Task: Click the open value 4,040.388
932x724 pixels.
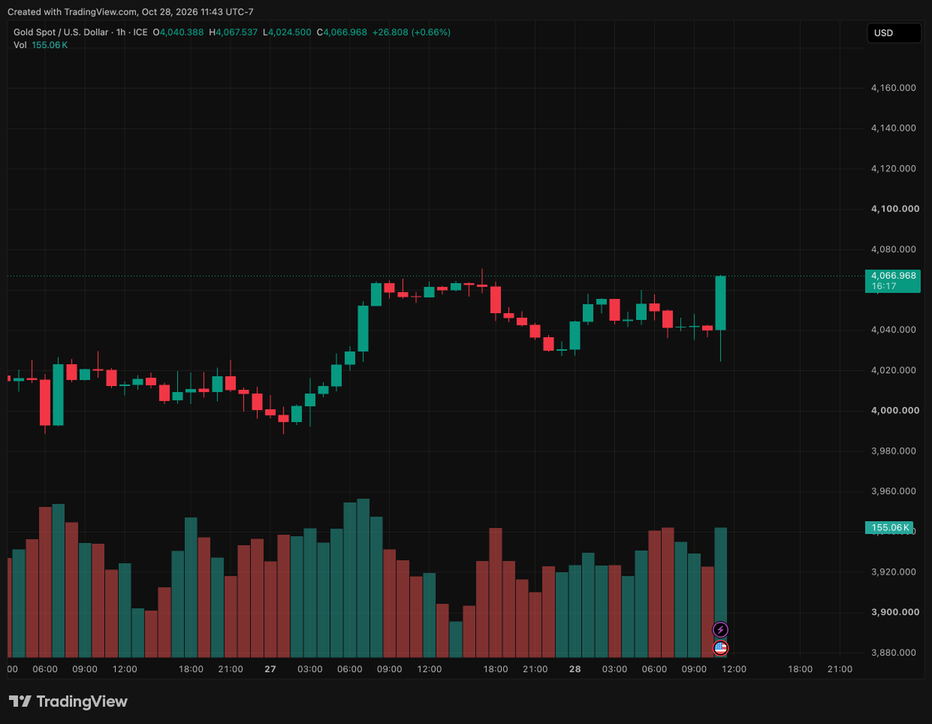Action: (182, 33)
